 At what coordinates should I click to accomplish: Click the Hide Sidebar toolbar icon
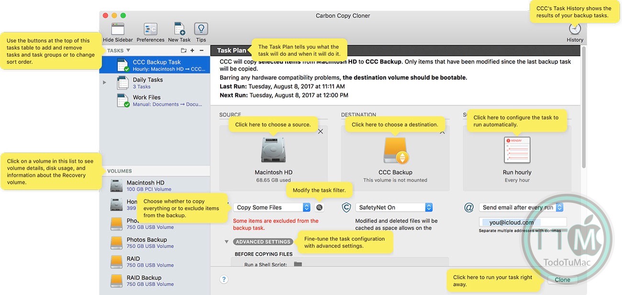pyautogui.click(x=118, y=29)
